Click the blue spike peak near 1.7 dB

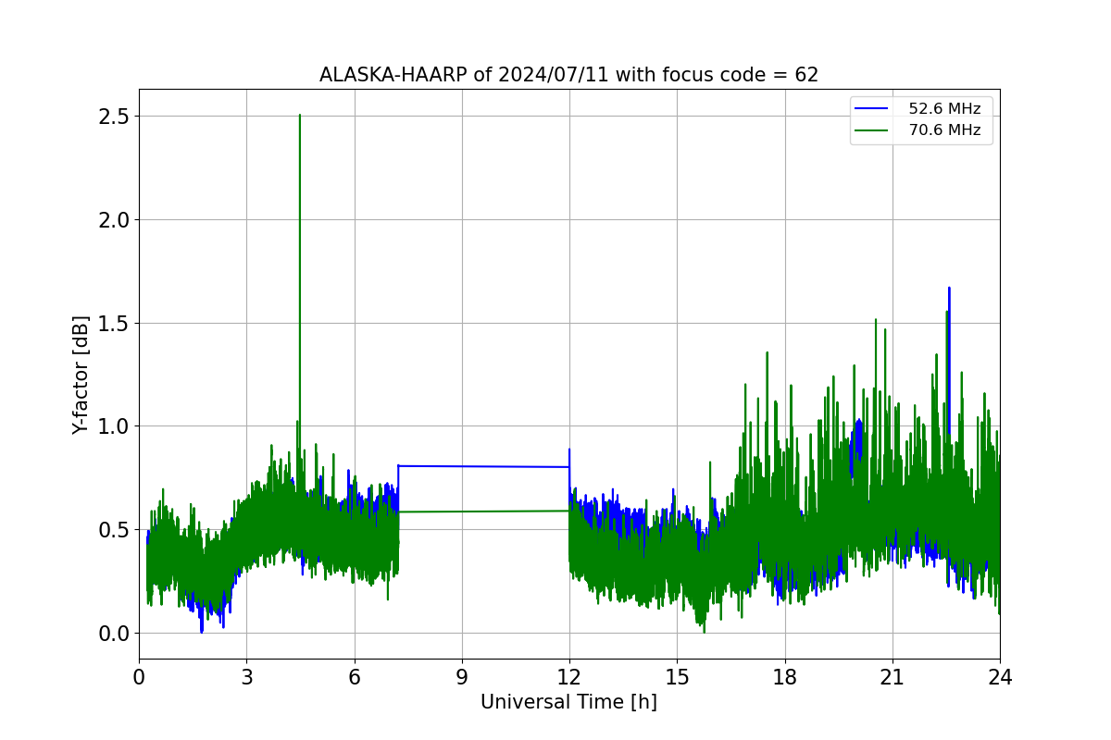[x=949, y=289]
